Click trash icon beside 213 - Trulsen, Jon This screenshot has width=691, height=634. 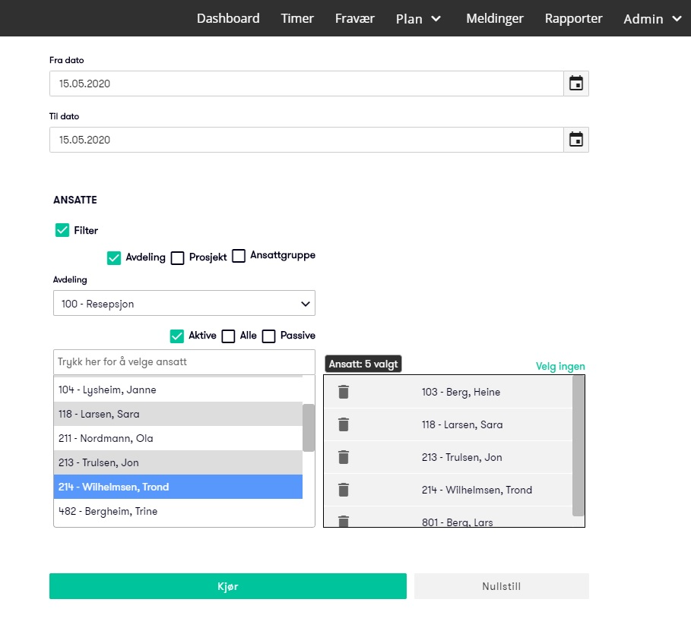344,457
